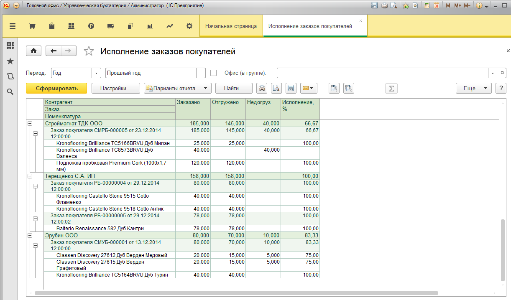Switch to the Начальная страница tab
This screenshot has height=300, width=511.
pos(231,26)
